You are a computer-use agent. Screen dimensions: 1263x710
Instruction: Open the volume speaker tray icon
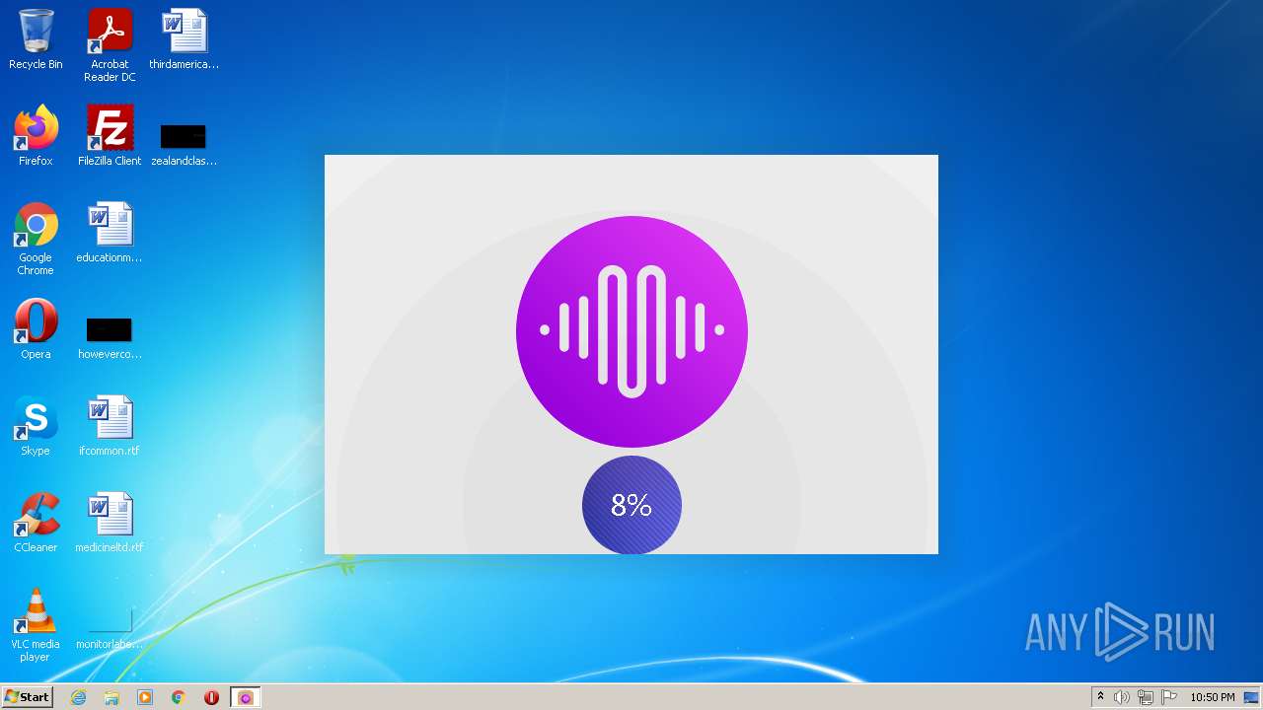click(x=1122, y=697)
